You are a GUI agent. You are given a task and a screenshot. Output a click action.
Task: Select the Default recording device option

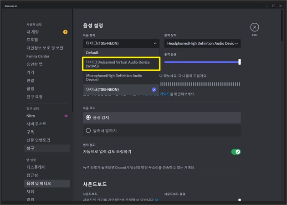(121, 53)
